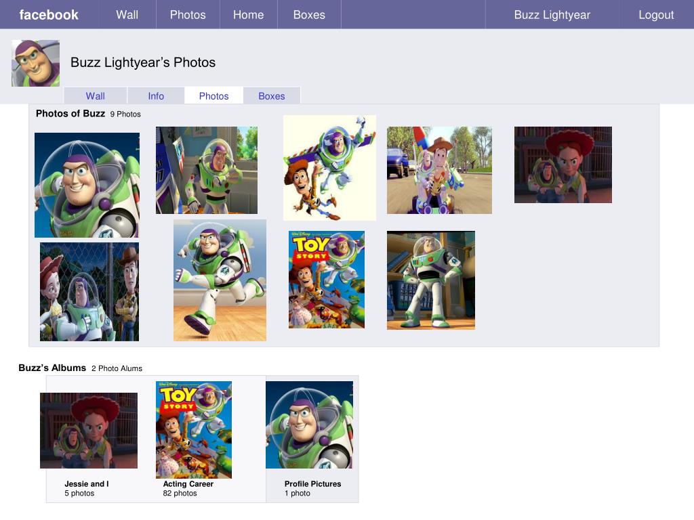Select the Photos profile tab
The width and height of the screenshot is (694, 520).
[x=213, y=96]
